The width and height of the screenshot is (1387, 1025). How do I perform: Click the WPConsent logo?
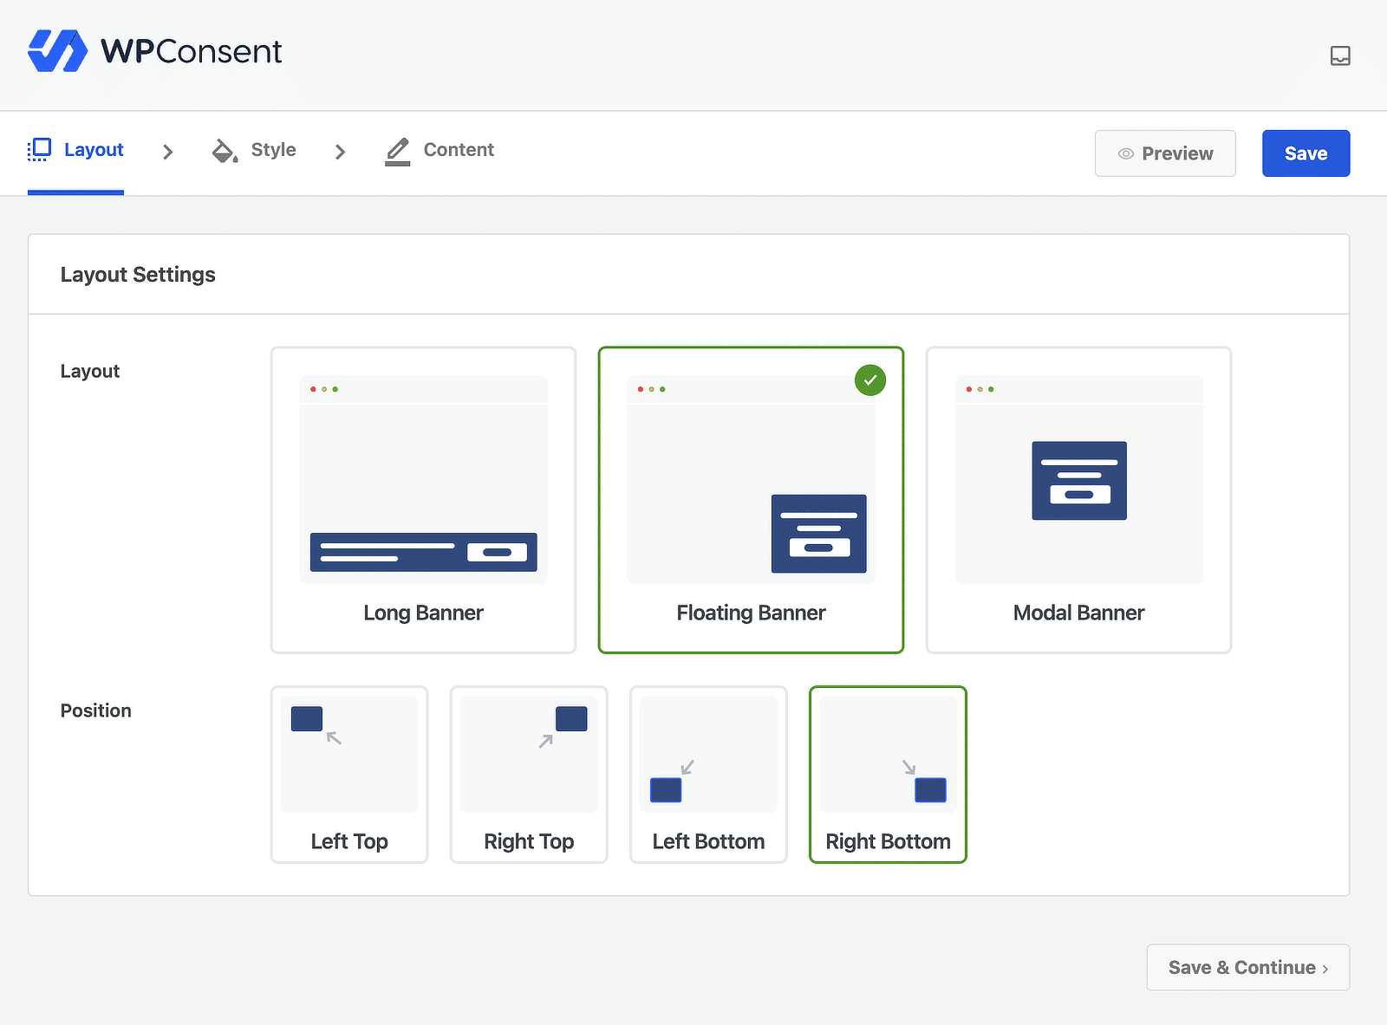(154, 51)
